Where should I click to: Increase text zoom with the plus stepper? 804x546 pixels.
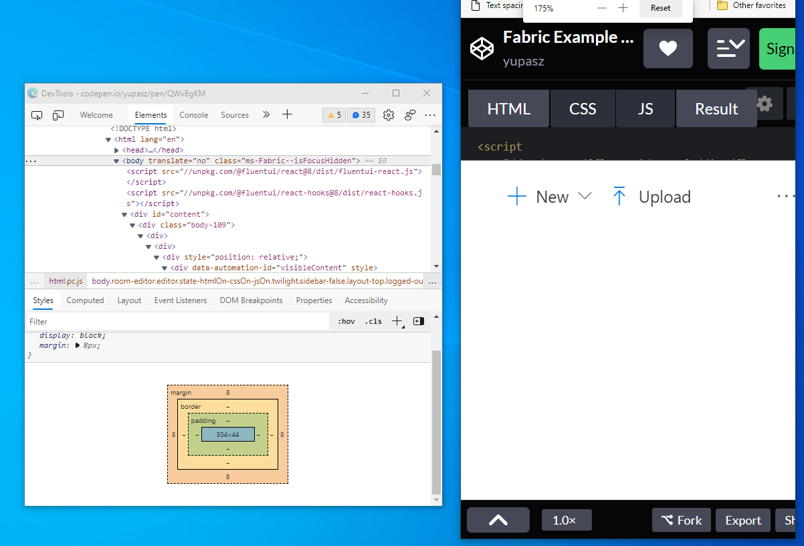coord(623,8)
